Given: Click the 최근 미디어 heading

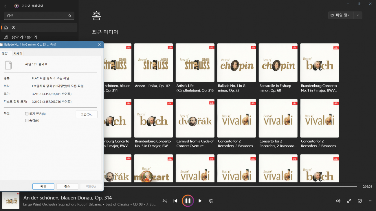Looking at the screenshot, I should click(105, 32).
